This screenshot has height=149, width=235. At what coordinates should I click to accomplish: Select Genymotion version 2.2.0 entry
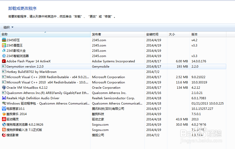pyautogui.click(x=25, y=66)
